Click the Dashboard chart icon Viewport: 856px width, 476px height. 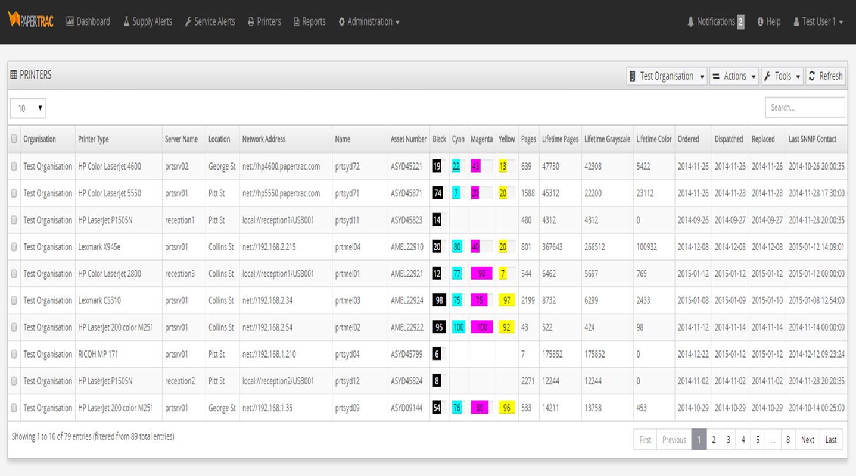pyautogui.click(x=70, y=22)
